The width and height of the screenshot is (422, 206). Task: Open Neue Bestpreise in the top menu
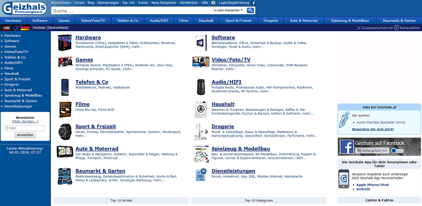tap(164, 3)
